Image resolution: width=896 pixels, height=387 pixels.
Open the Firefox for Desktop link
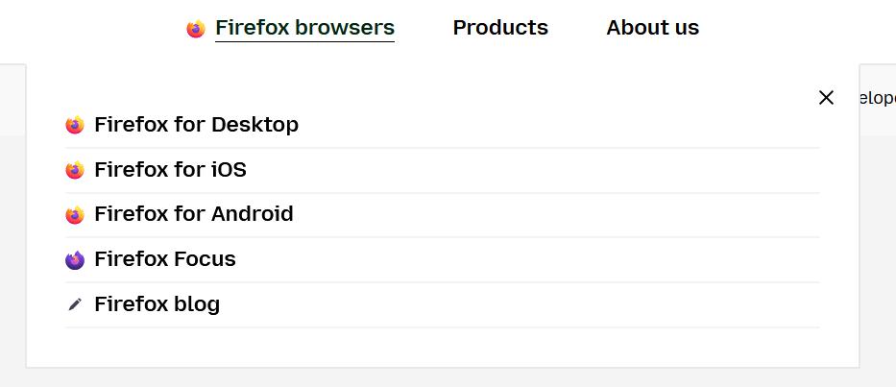(x=196, y=125)
